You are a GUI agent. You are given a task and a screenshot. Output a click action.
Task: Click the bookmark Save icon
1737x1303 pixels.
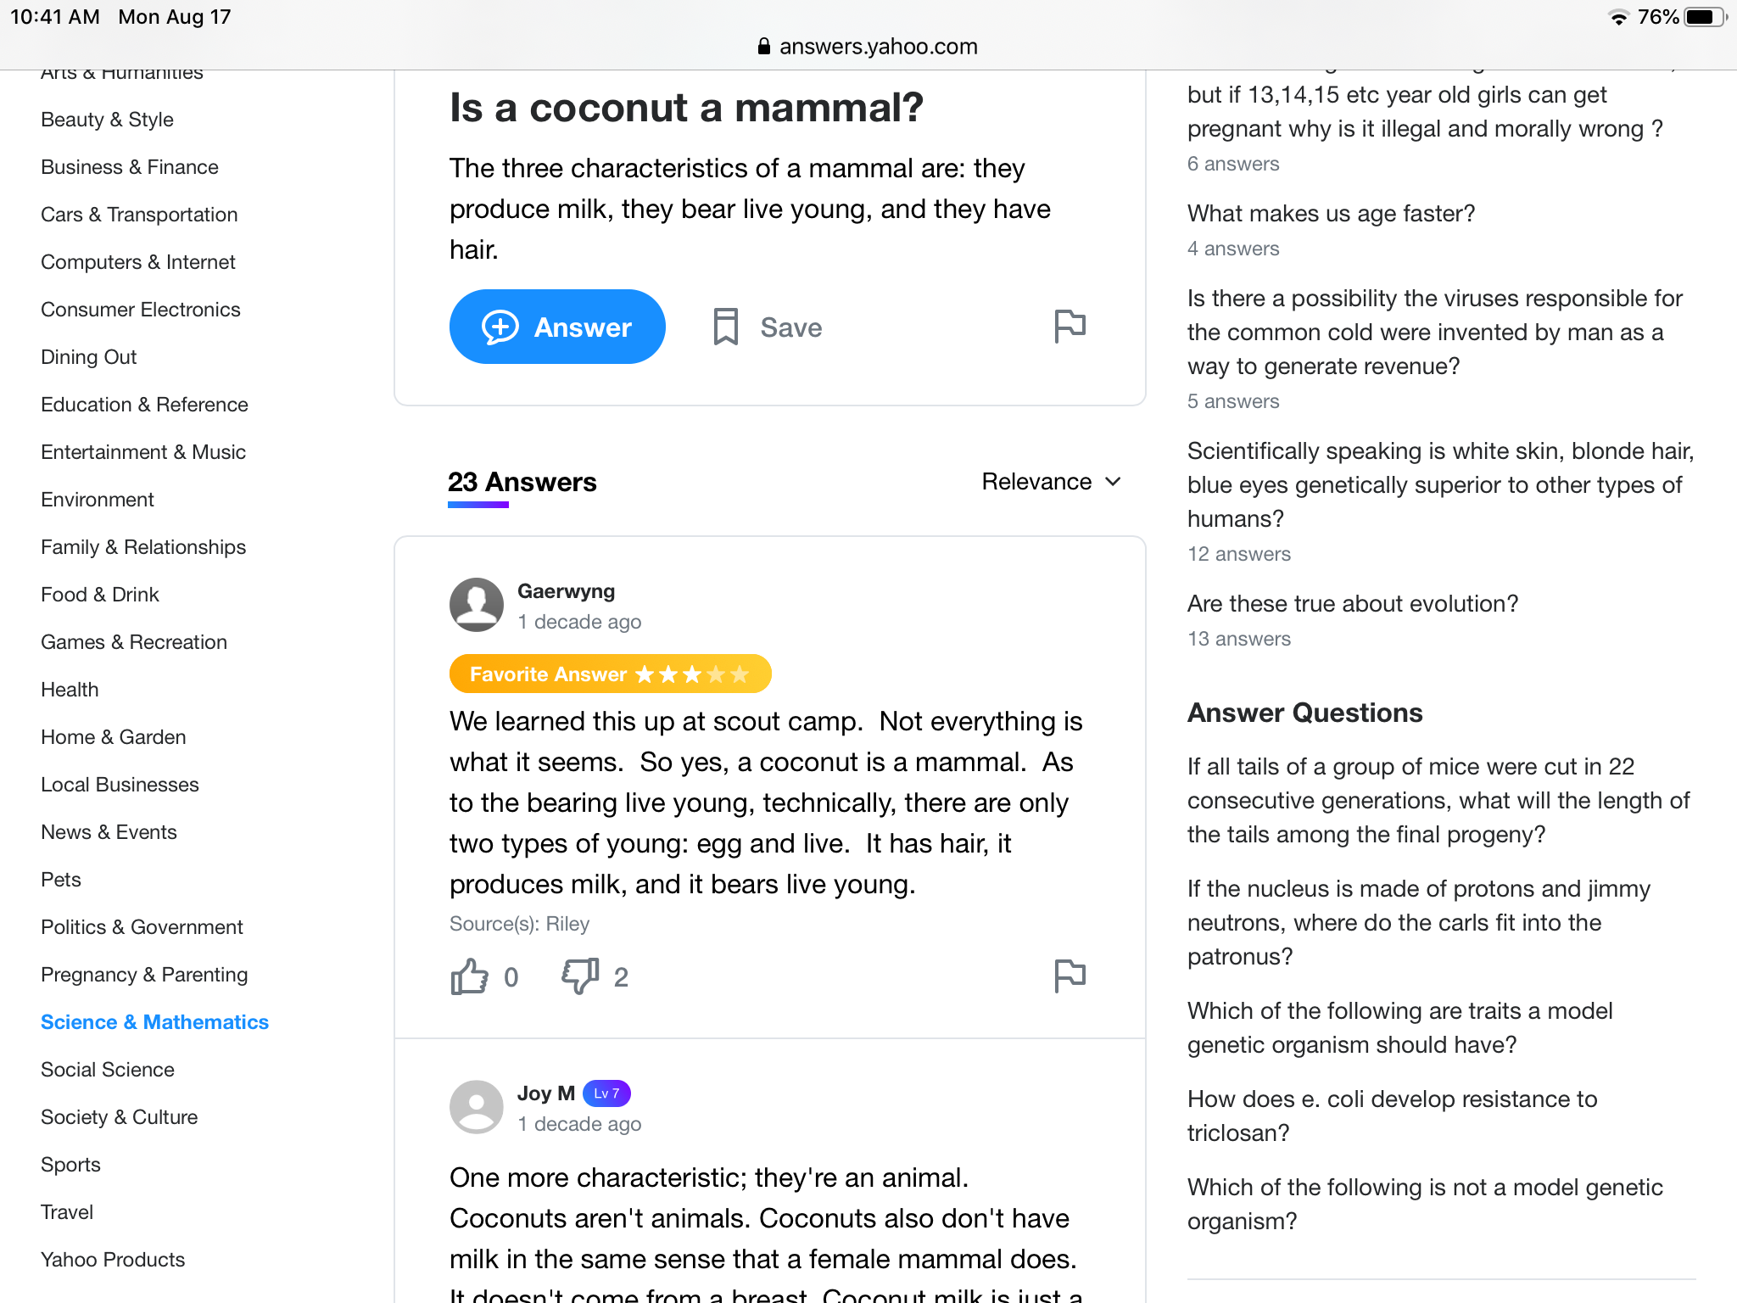(725, 327)
